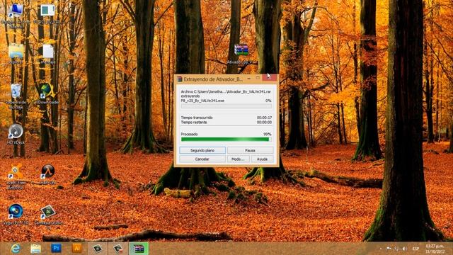
Task: Click the Extrayendo de Ativador title text
Action: point(213,79)
